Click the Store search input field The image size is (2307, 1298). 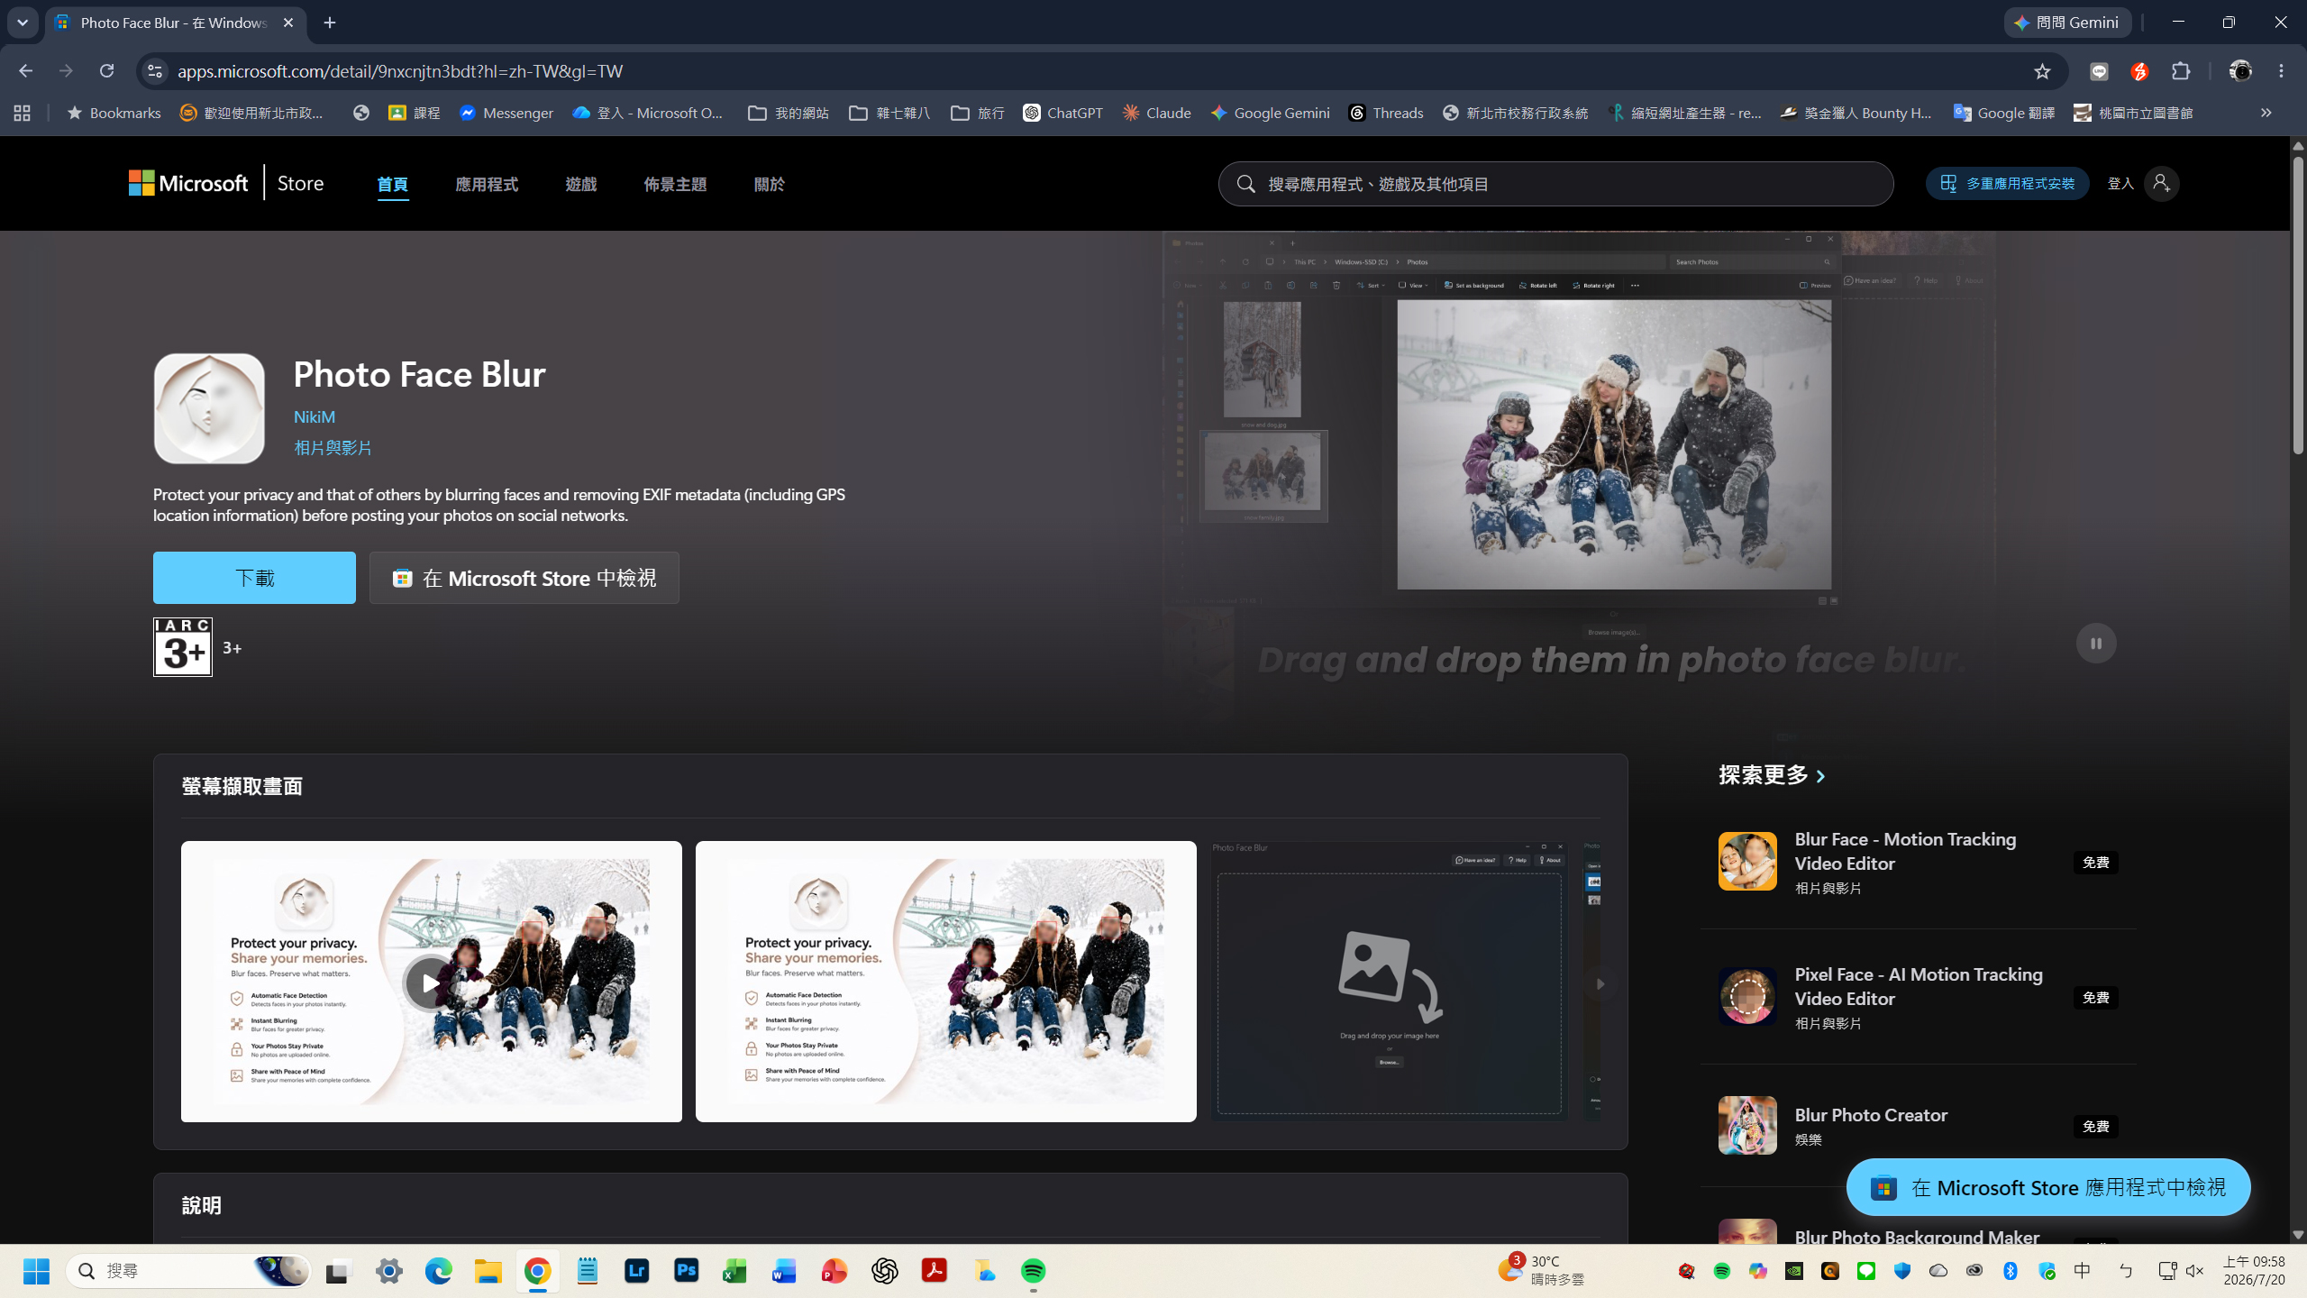tap(1555, 184)
